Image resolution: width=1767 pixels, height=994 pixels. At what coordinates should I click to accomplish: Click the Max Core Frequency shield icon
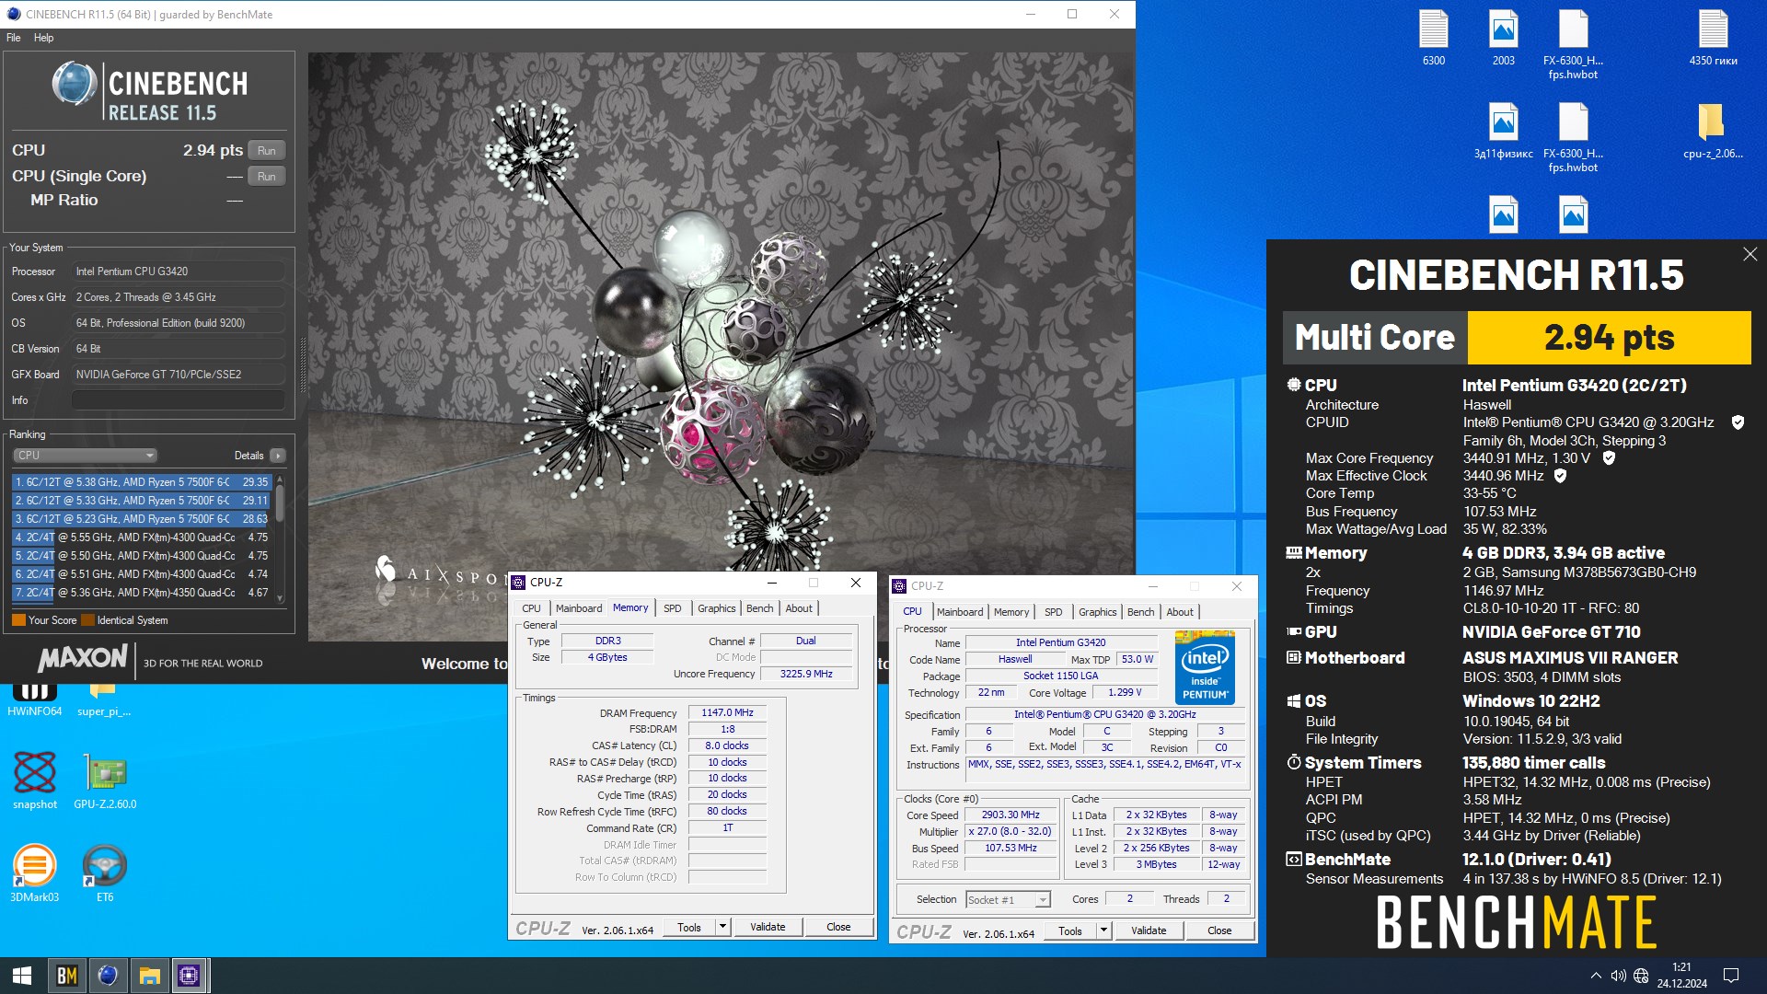[1609, 458]
